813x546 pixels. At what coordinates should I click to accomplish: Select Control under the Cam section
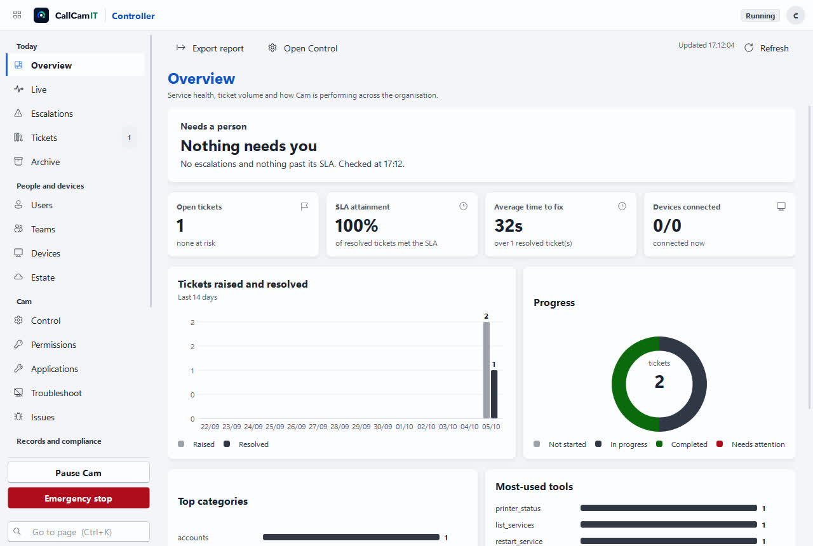coord(76,321)
